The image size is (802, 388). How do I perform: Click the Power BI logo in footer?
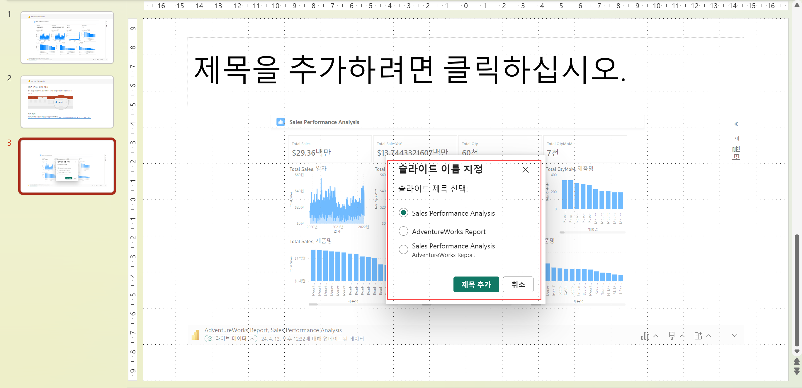(x=196, y=334)
